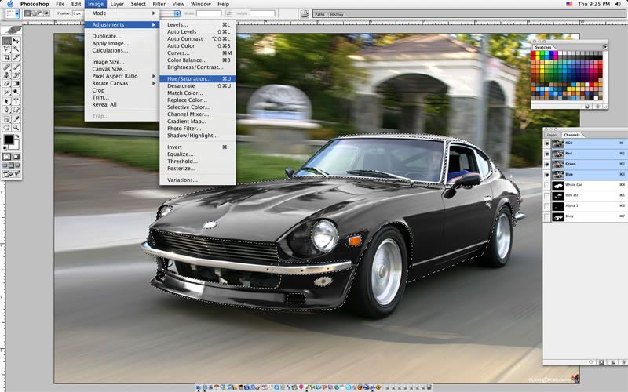Click the History palette well tab
Image resolution: width=628 pixels, height=392 pixels.
(x=337, y=14)
